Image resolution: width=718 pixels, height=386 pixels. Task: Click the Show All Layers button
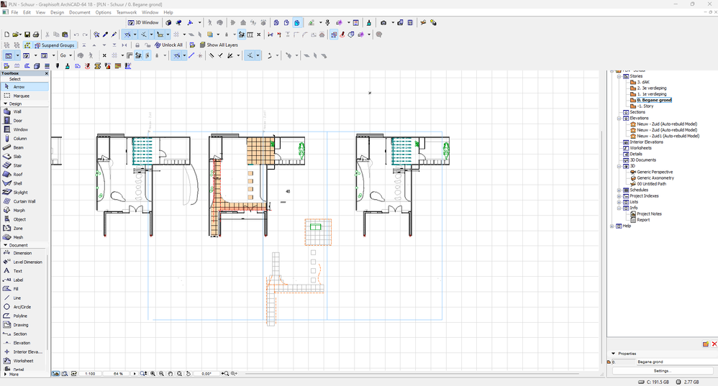point(219,45)
